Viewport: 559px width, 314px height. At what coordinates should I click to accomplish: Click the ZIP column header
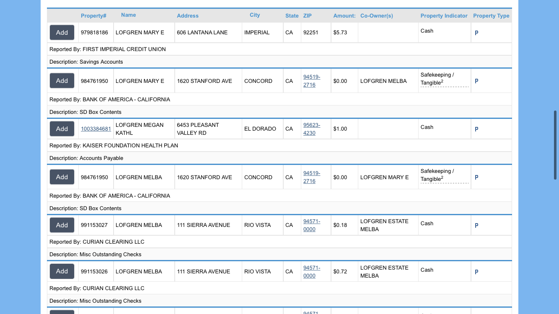pyautogui.click(x=308, y=16)
